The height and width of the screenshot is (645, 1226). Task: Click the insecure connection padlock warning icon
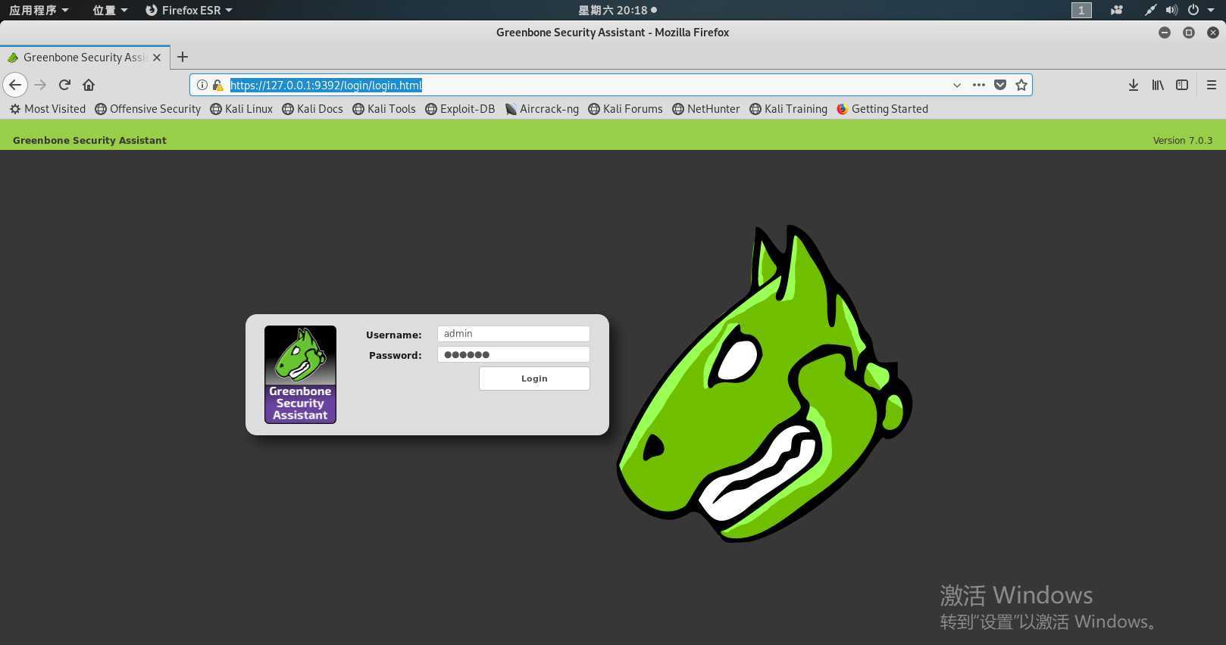point(217,85)
